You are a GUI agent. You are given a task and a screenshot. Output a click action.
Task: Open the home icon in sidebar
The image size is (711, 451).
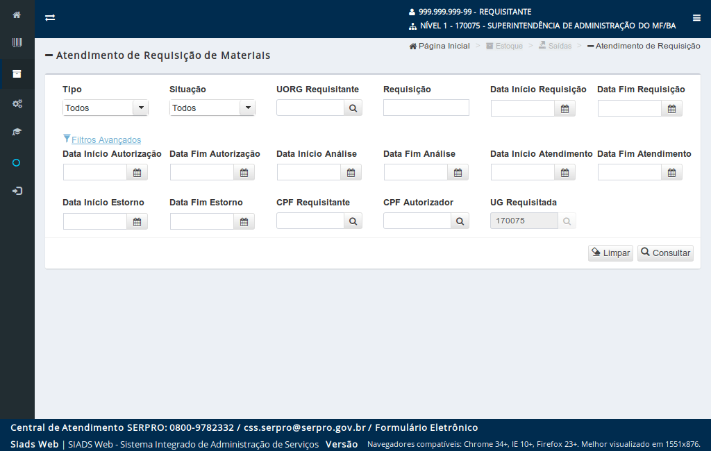coord(17,15)
